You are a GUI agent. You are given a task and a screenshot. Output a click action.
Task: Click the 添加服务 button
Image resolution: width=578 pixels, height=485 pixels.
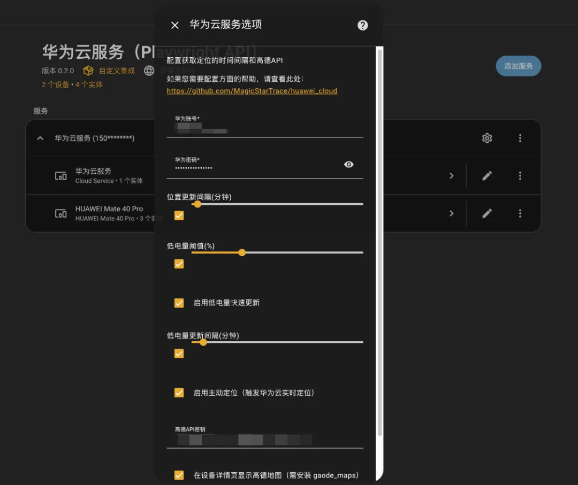[518, 66]
